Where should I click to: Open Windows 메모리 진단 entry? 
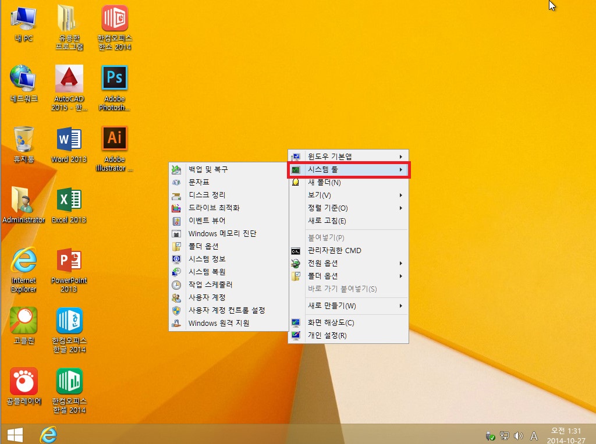click(x=228, y=233)
